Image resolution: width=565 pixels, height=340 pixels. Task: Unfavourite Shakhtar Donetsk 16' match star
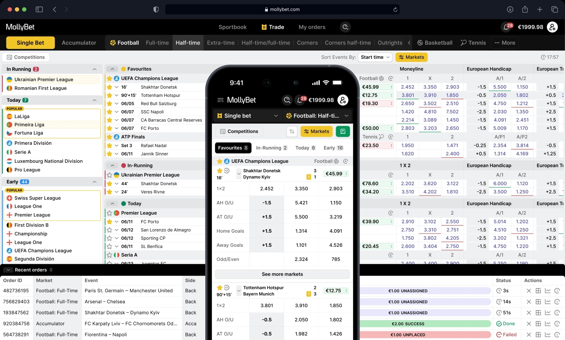pyautogui.click(x=109, y=87)
